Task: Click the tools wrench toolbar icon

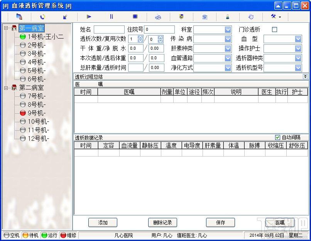Action: [x=274, y=17]
